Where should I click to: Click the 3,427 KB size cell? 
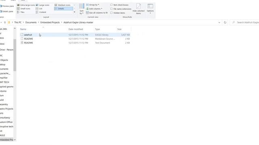pyautogui.click(x=125, y=35)
